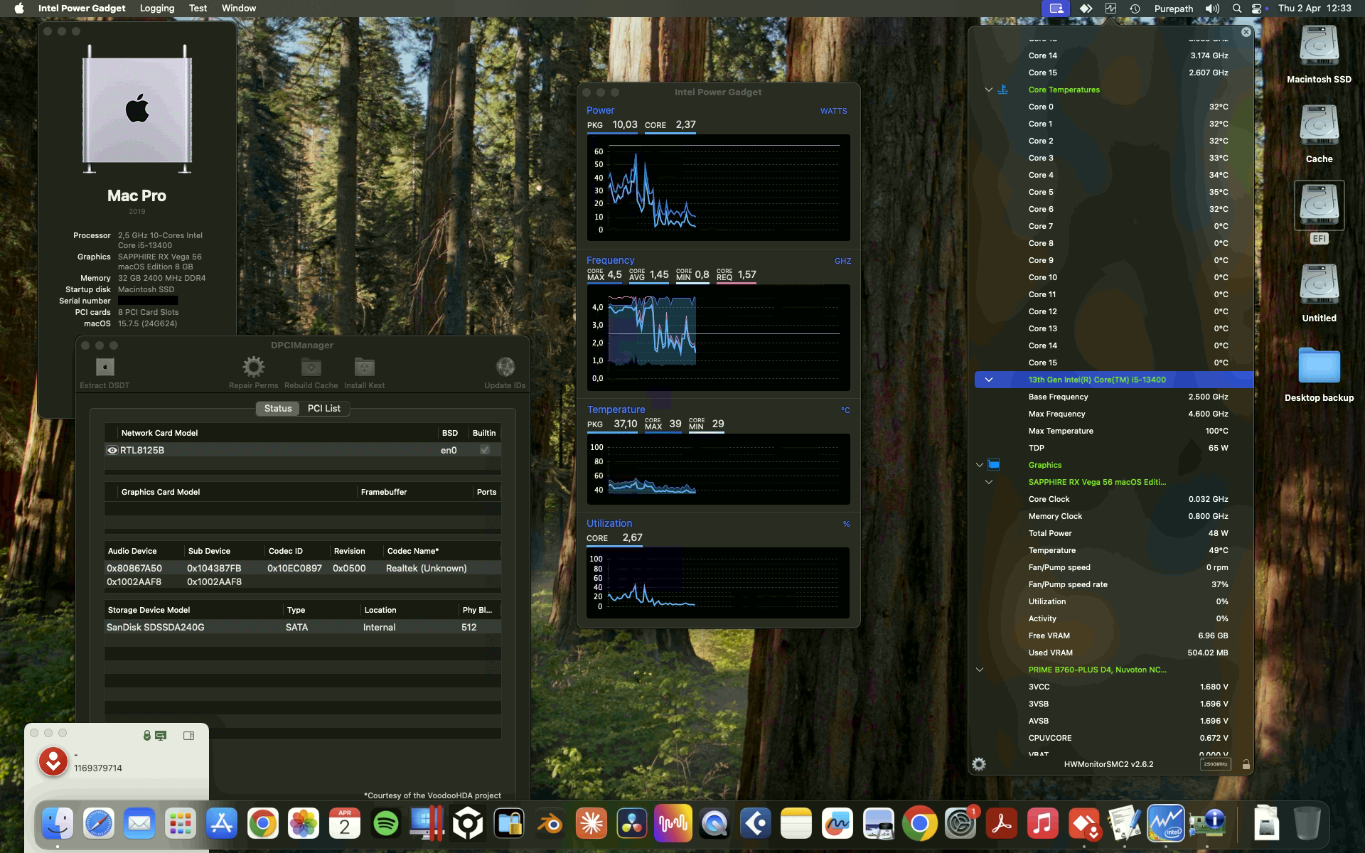Open HWMonitorSMC2 settings gear
The image size is (1365, 853).
click(x=979, y=764)
